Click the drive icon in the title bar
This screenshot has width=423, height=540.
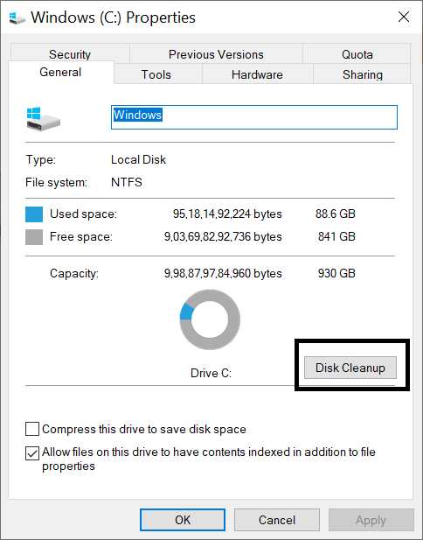coord(17,18)
